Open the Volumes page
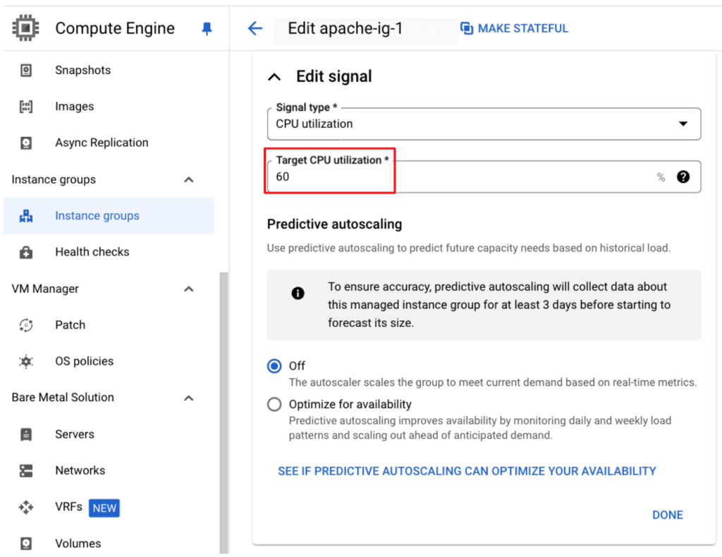The image size is (722, 557). click(78, 544)
